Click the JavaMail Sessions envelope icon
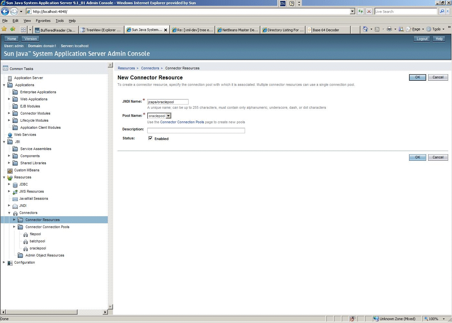Viewport: 452px width, 323px height. [x=15, y=199]
